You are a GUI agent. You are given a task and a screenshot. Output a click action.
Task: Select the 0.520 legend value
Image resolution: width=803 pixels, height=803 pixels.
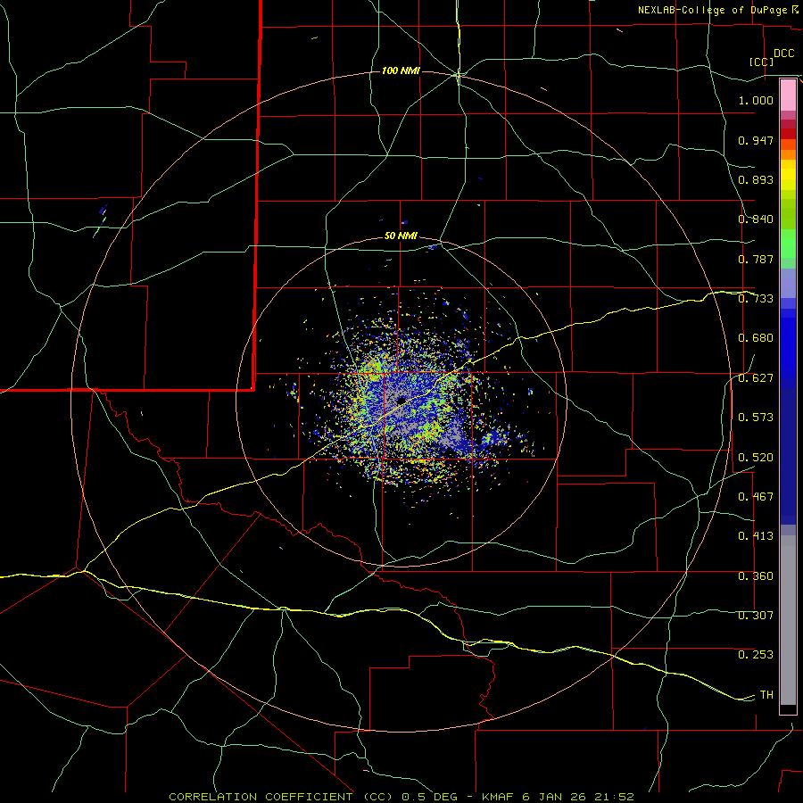click(x=756, y=458)
